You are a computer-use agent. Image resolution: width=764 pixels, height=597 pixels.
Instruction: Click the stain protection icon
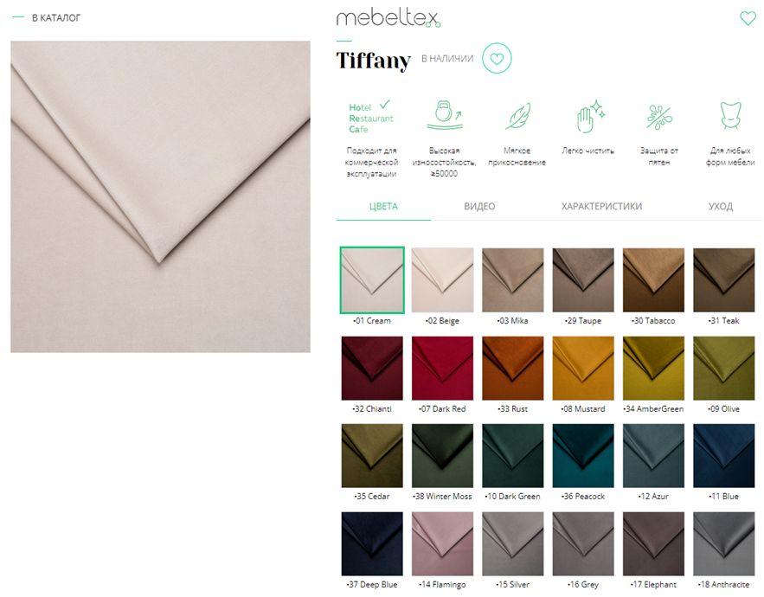658,117
